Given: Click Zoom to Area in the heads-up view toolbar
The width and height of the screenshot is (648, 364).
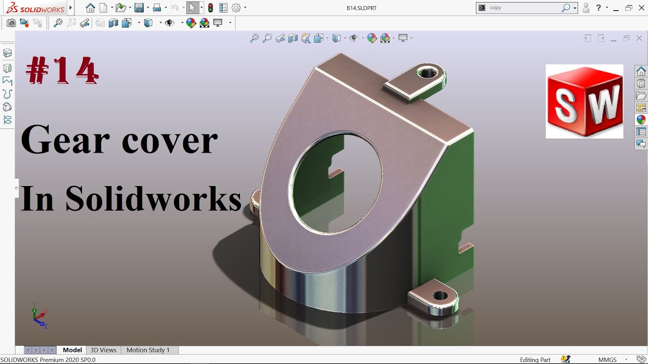Looking at the screenshot, I should click(267, 38).
